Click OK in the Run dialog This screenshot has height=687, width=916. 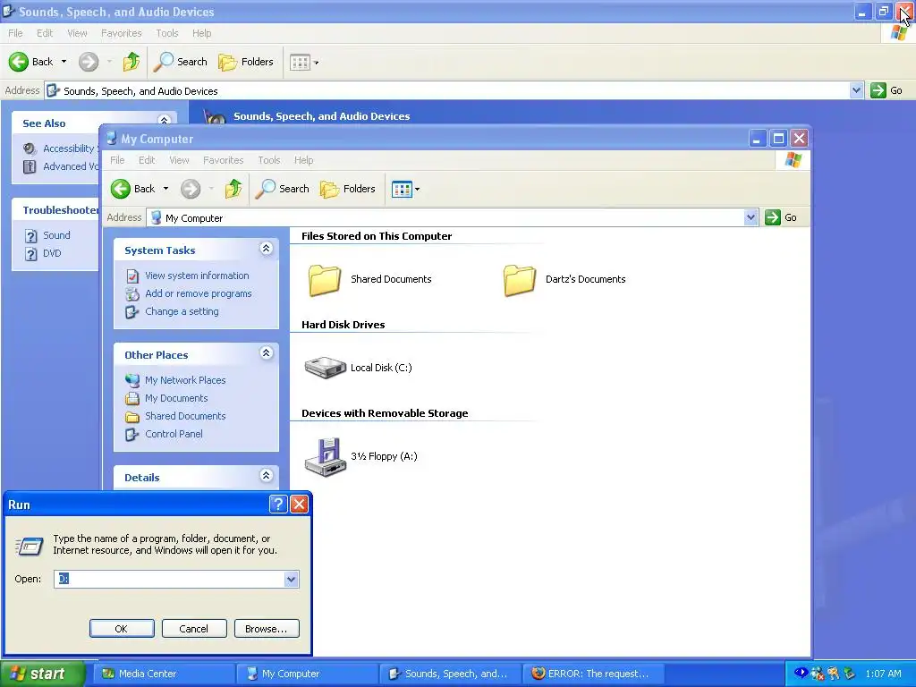[122, 629]
